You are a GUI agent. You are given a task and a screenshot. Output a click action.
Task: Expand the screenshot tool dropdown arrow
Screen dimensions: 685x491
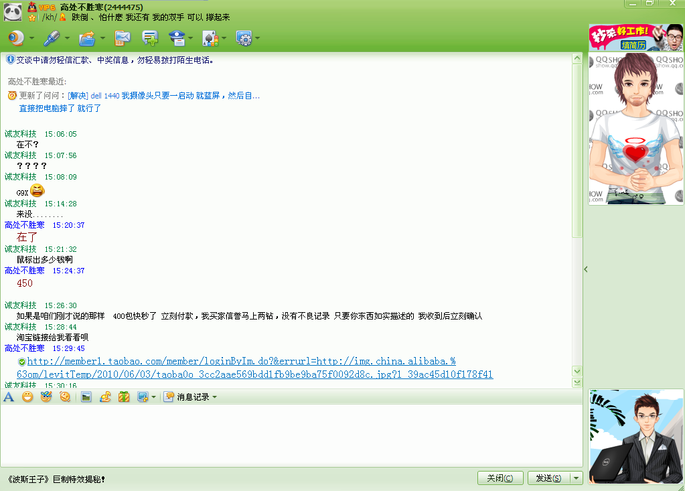pos(153,397)
